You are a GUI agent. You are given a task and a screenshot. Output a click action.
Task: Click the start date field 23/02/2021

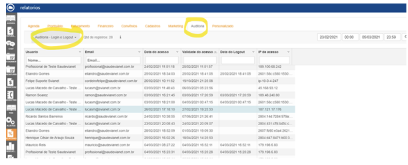pyautogui.click(x=329, y=37)
